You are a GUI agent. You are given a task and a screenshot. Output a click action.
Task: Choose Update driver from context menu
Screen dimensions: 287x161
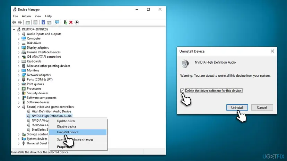(78, 121)
